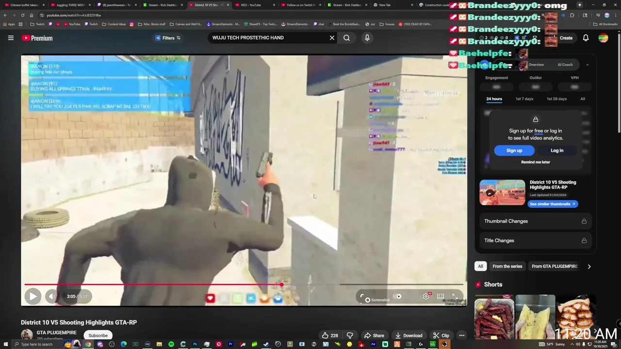
Task: Switch to AI Coach tab
Action: point(565,64)
